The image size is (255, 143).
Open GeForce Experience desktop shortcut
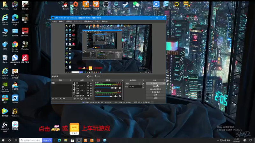click(x=5, y=87)
